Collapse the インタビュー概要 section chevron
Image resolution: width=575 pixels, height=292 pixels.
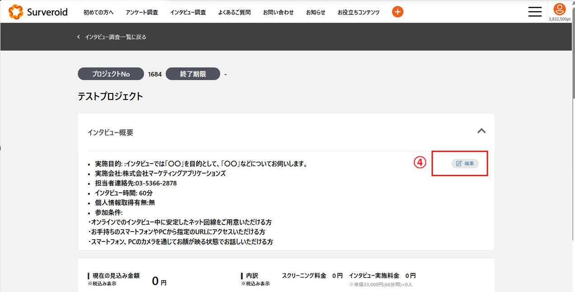(x=482, y=131)
